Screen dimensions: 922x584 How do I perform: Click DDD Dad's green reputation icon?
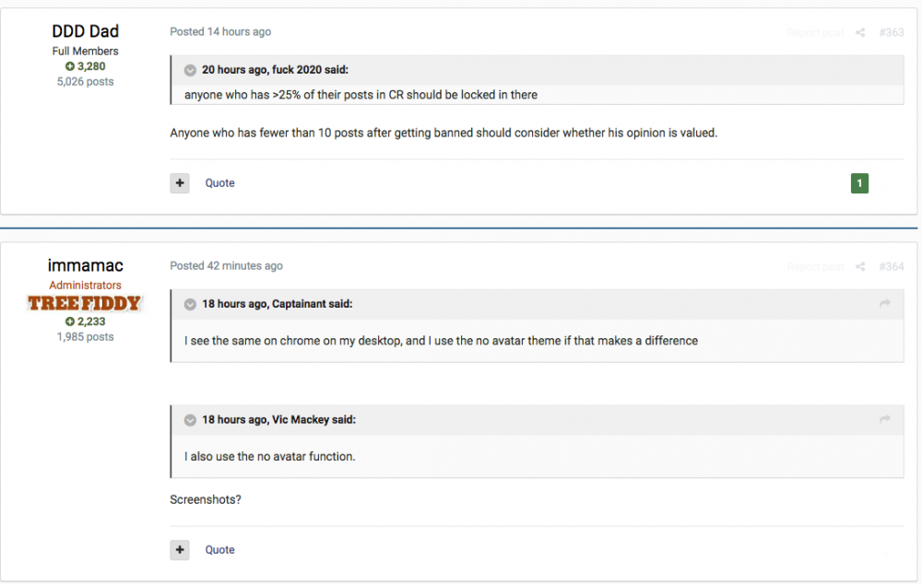pos(70,66)
